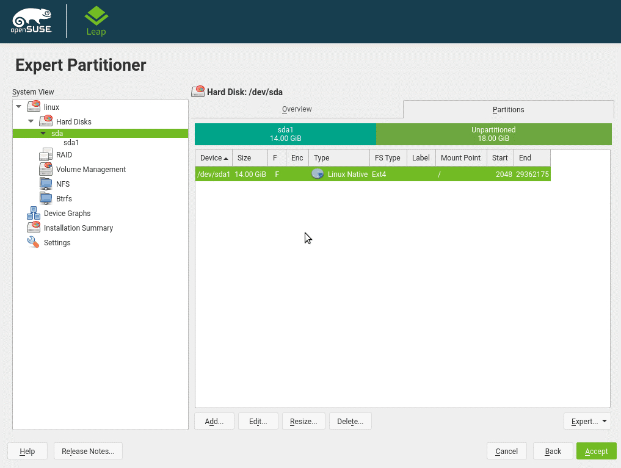Sort by FS Type column header
The height and width of the screenshot is (468, 621).
pos(388,158)
